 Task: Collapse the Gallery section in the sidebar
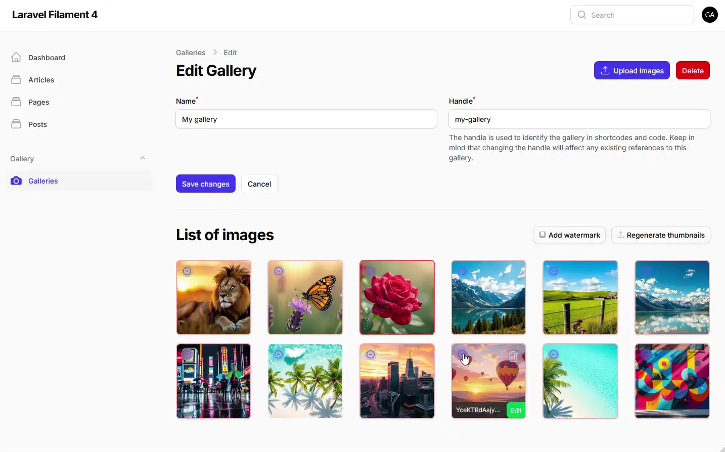click(143, 158)
